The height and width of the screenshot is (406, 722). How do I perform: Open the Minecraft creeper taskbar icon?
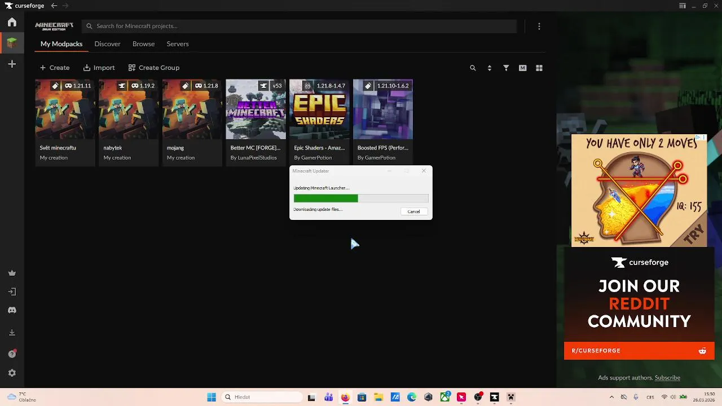(x=511, y=397)
